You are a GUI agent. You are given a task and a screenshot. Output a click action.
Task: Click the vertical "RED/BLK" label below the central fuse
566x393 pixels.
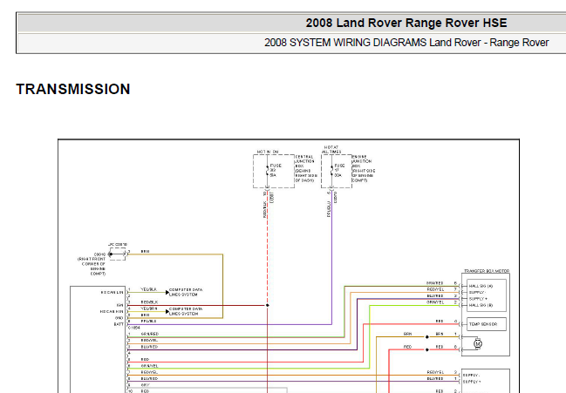264,209
